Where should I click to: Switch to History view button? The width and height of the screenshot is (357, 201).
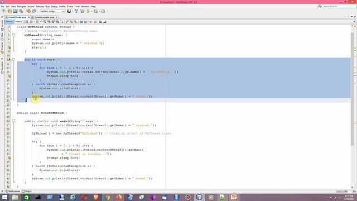click(x=18, y=22)
